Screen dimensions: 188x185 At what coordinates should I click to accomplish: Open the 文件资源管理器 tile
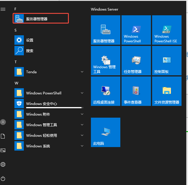167,91
